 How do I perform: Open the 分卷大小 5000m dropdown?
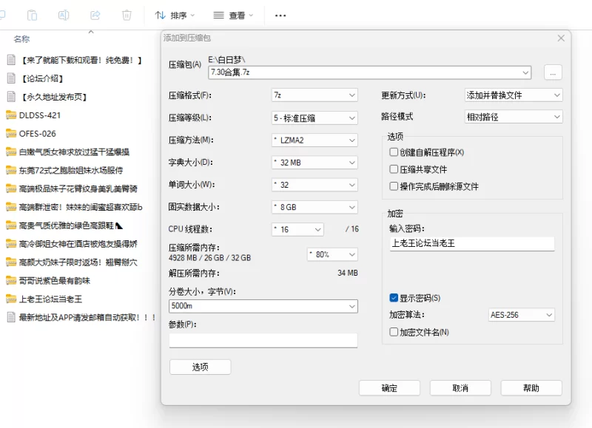click(352, 306)
